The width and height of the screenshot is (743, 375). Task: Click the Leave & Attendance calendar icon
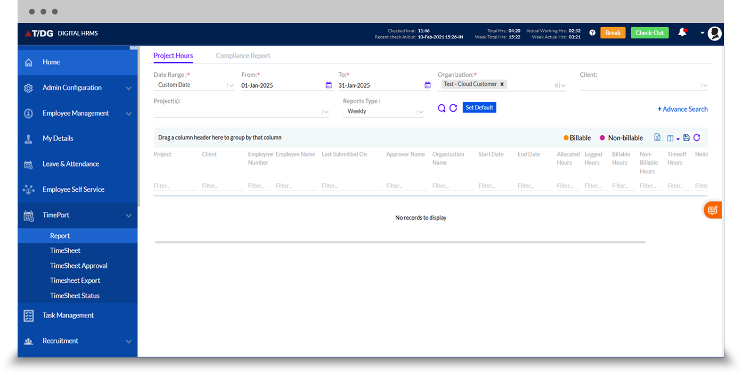point(29,164)
